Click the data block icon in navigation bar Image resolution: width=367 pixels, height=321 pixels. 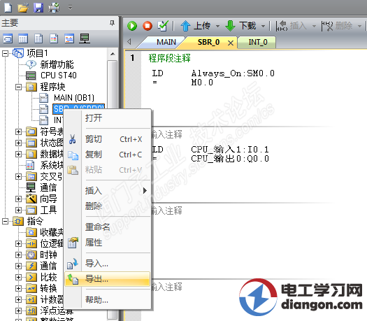pyautogui.click(x=38, y=38)
